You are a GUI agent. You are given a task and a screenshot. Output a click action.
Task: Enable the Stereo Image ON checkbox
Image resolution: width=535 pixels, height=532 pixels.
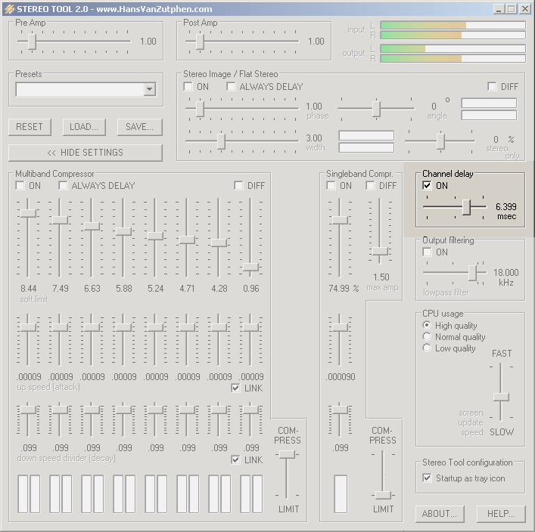coord(188,87)
